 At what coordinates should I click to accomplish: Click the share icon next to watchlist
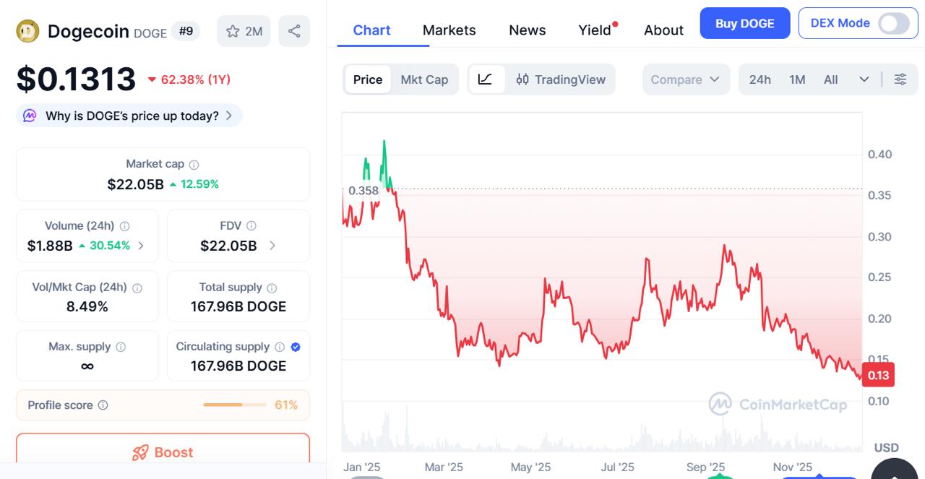click(294, 31)
